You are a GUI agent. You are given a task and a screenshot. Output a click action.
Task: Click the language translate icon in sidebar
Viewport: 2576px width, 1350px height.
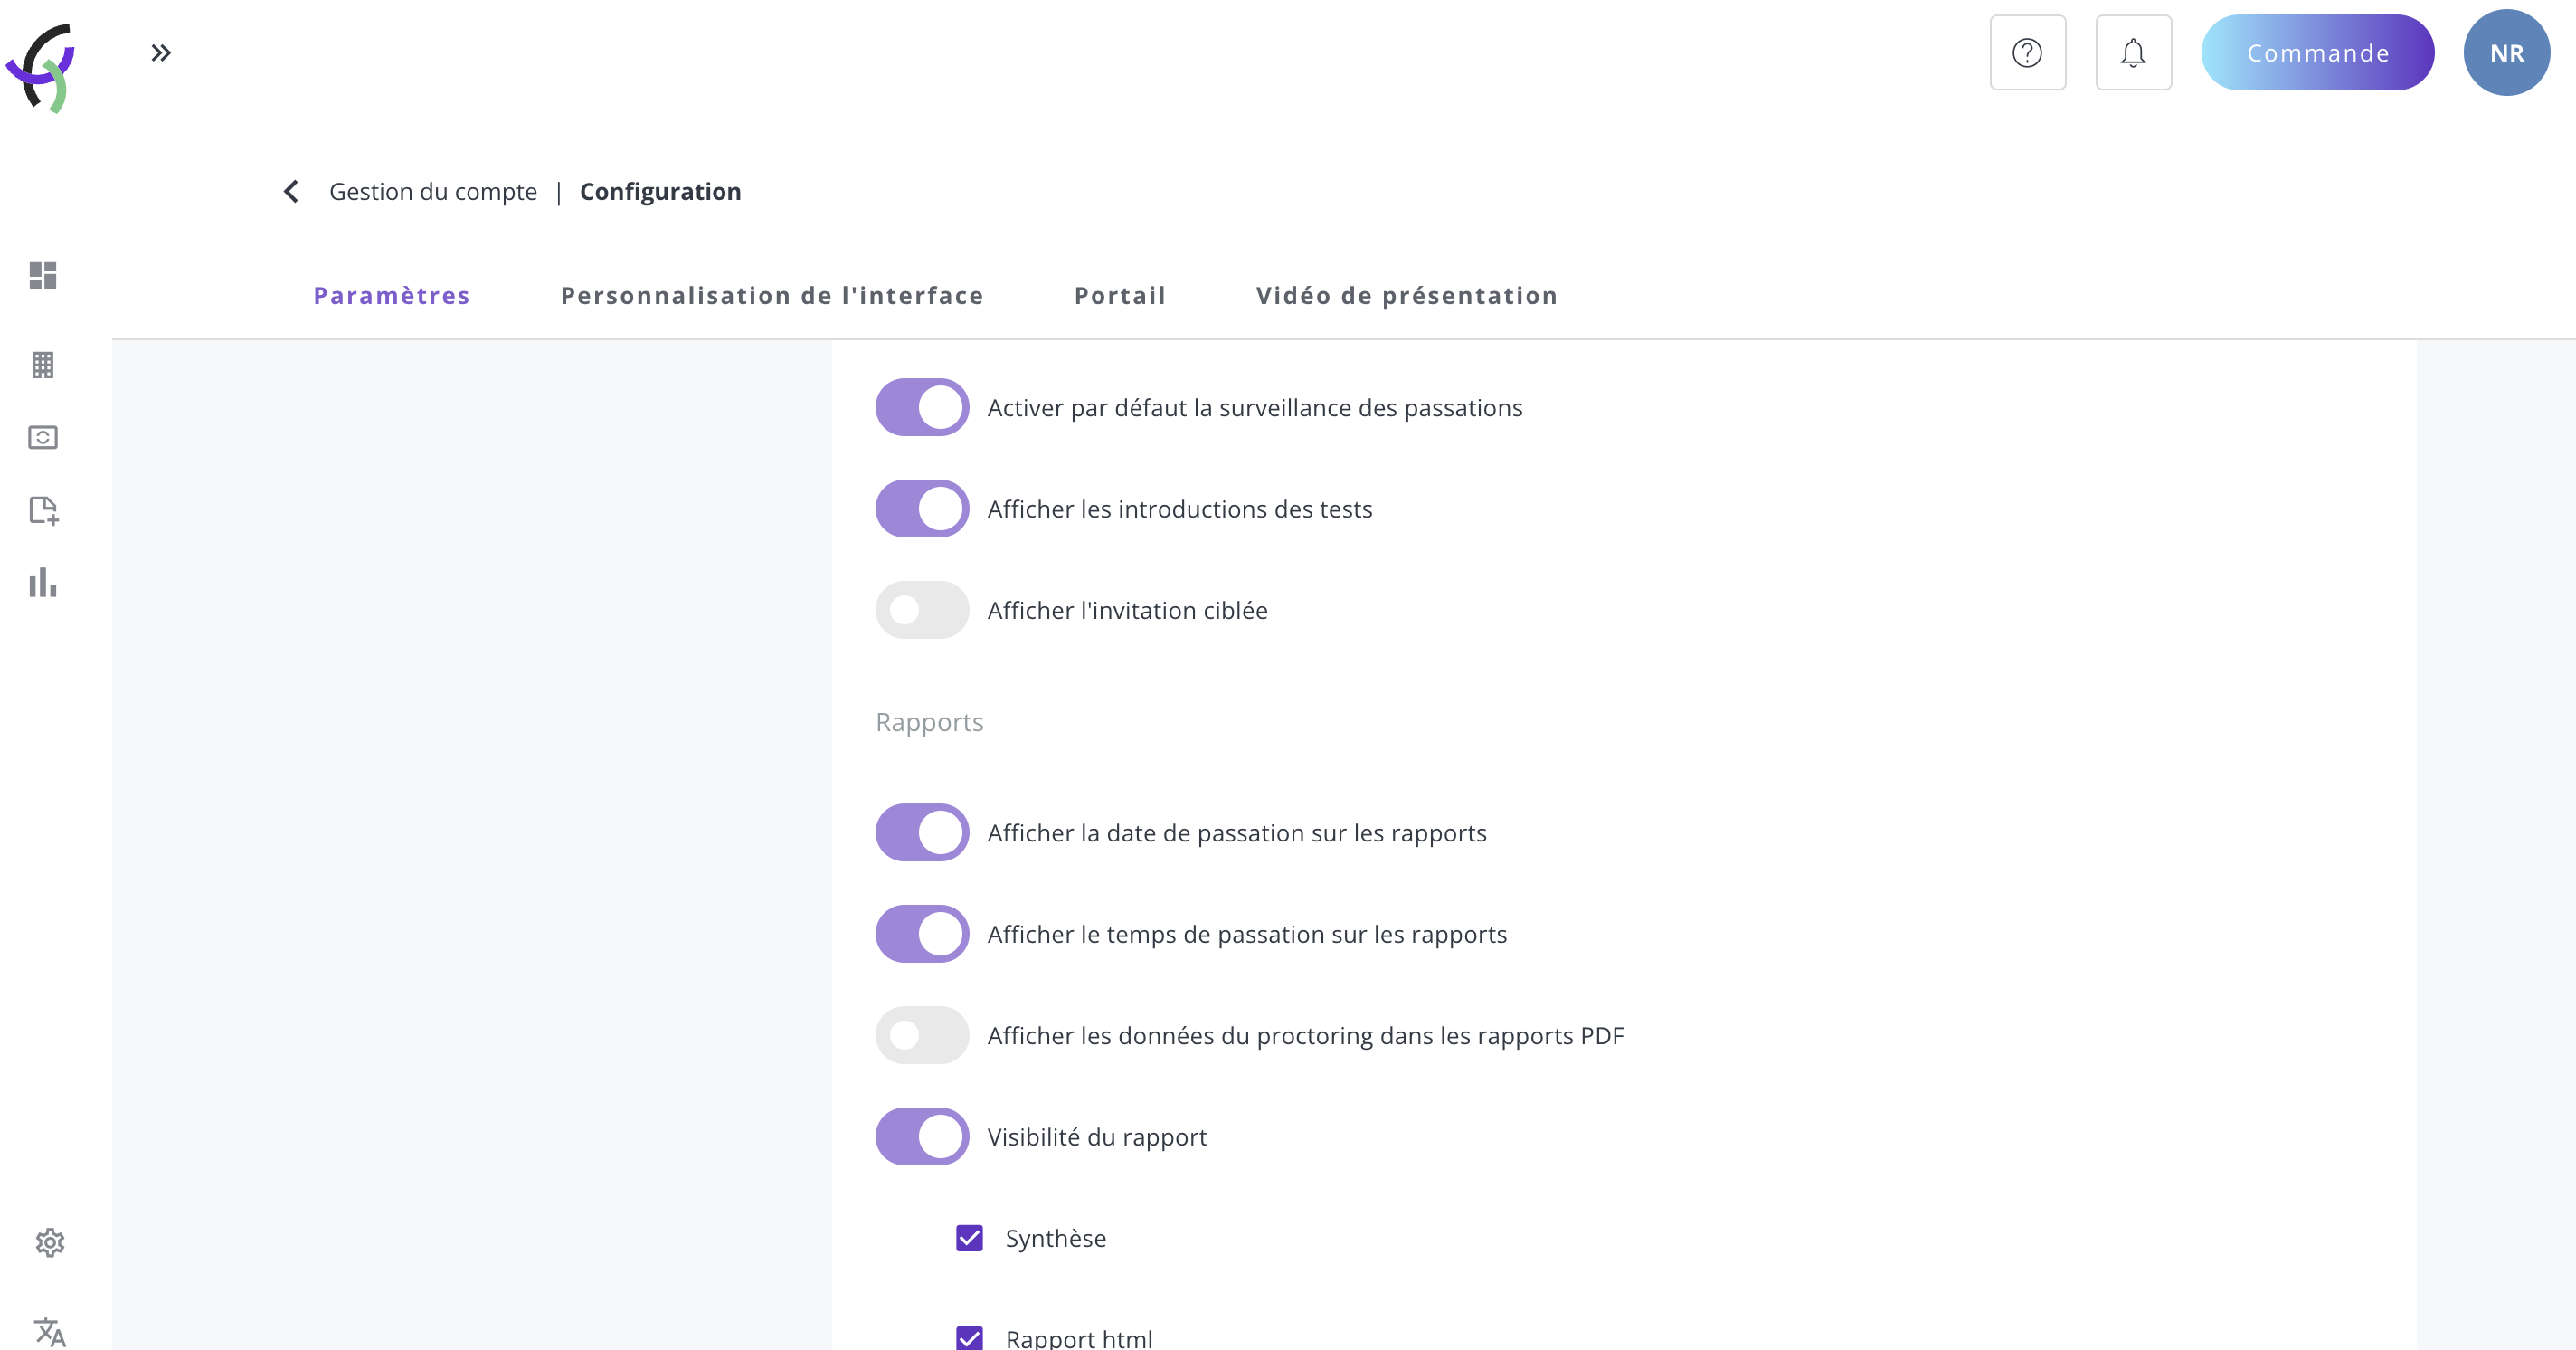pyautogui.click(x=49, y=1332)
